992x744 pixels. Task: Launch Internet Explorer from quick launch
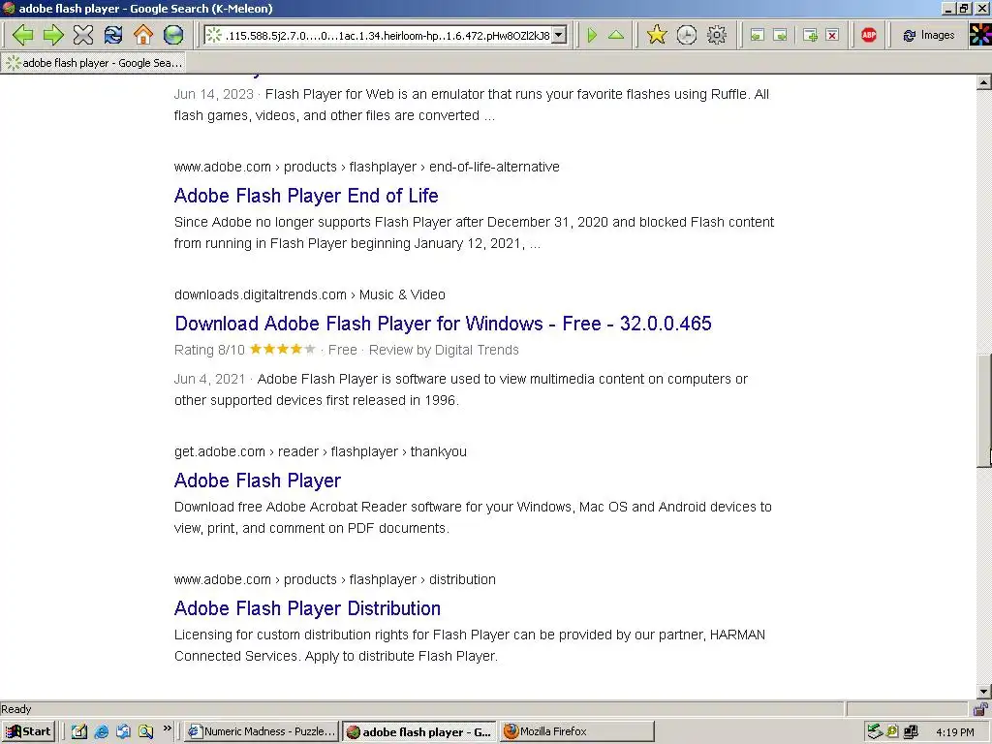coord(101,732)
